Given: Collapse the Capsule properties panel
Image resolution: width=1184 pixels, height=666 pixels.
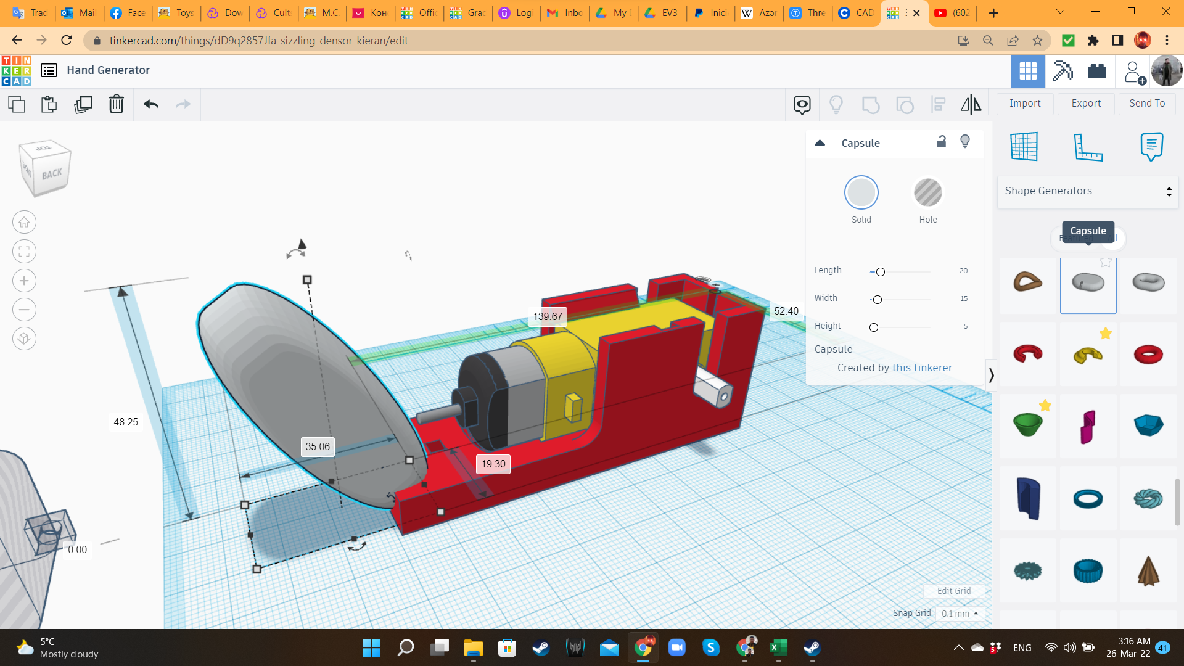Looking at the screenshot, I should click(820, 142).
